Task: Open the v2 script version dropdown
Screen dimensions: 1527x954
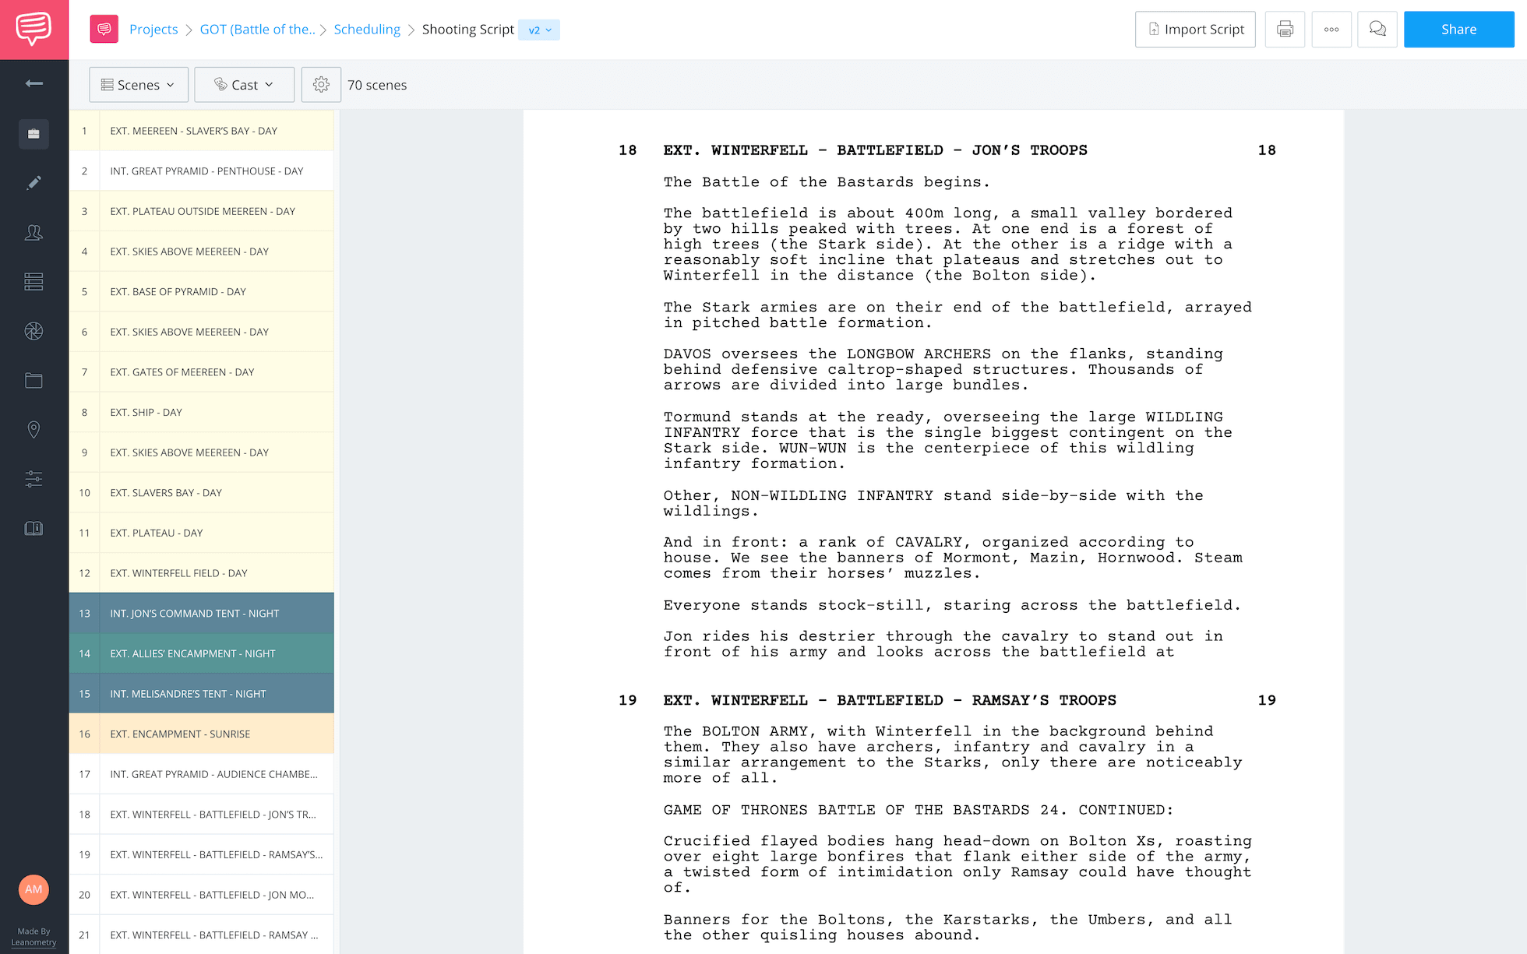Action: tap(539, 30)
